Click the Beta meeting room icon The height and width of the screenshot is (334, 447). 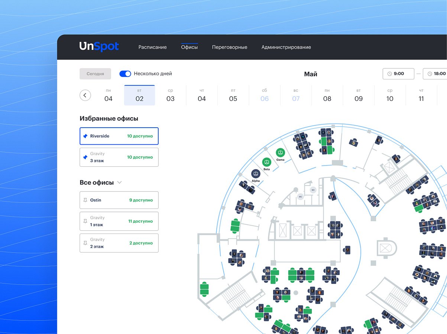tap(266, 162)
